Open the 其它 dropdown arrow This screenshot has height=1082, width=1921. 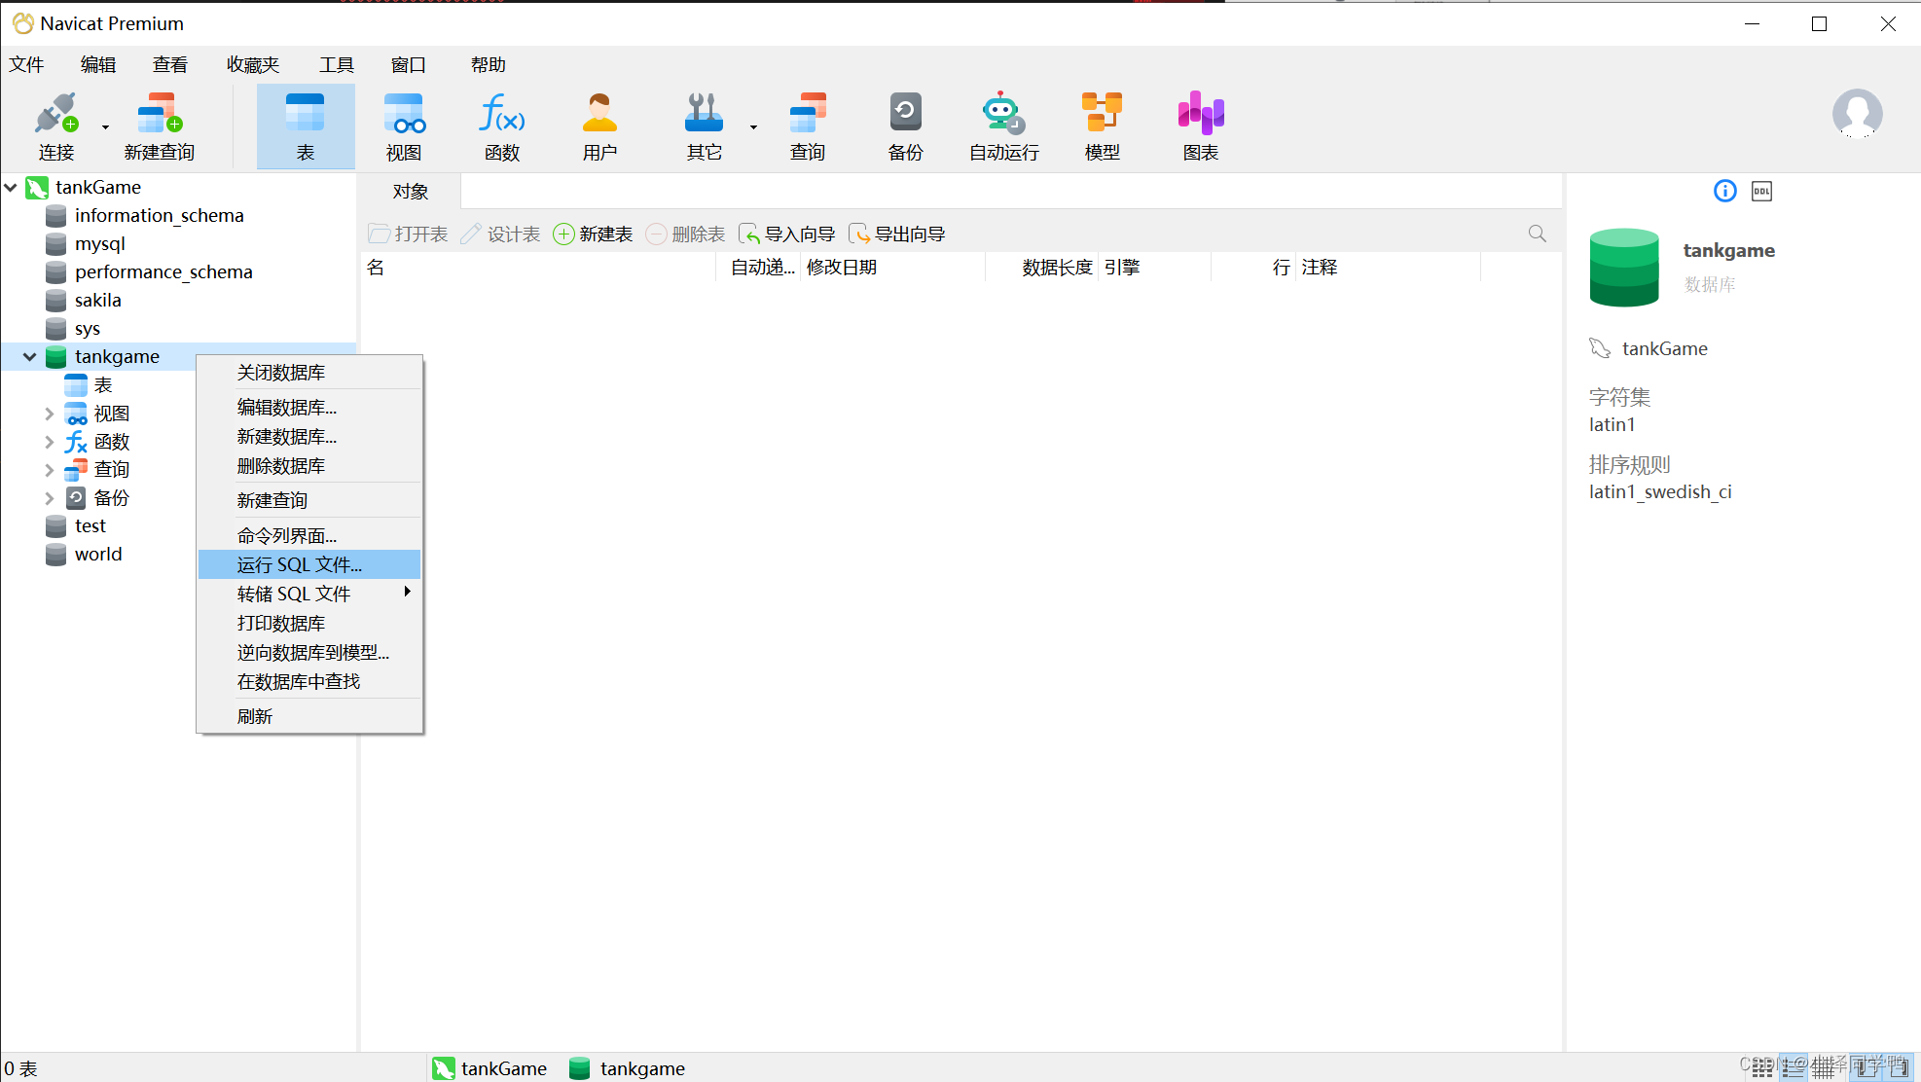click(753, 127)
